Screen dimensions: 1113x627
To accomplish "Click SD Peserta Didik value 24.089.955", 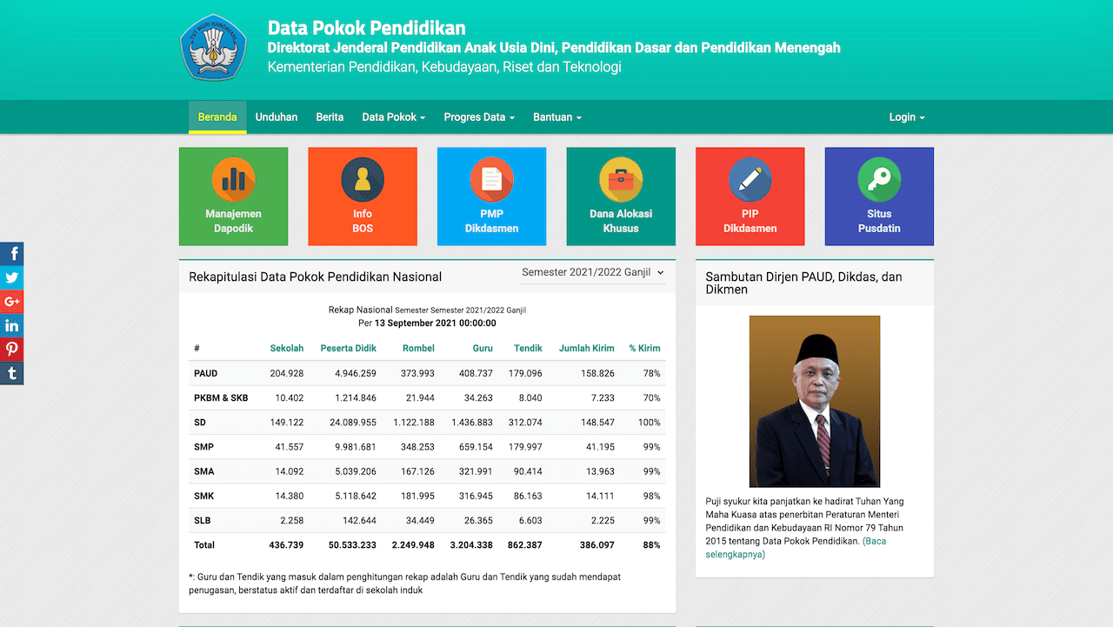I will pyautogui.click(x=353, y=422).
